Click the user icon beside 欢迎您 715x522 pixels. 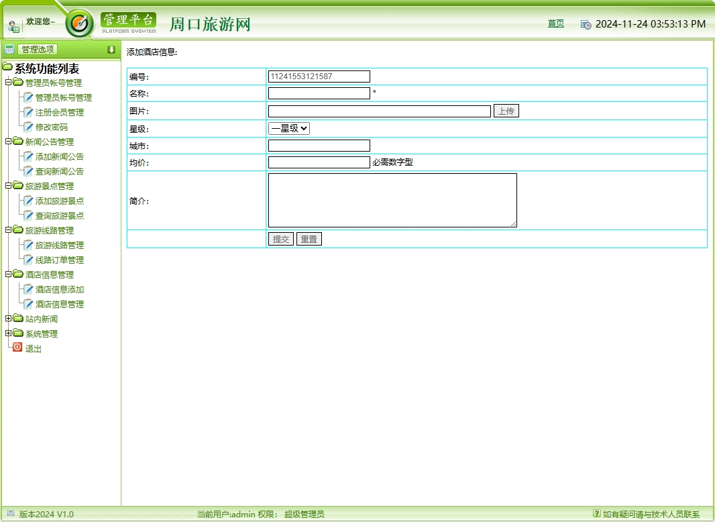coord(13,26)
